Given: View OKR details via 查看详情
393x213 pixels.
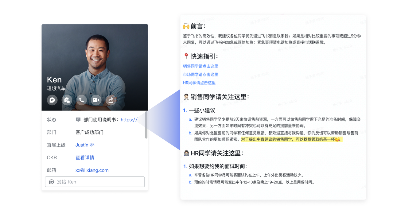Looking at the screenshot, I should tap(85, 157).
